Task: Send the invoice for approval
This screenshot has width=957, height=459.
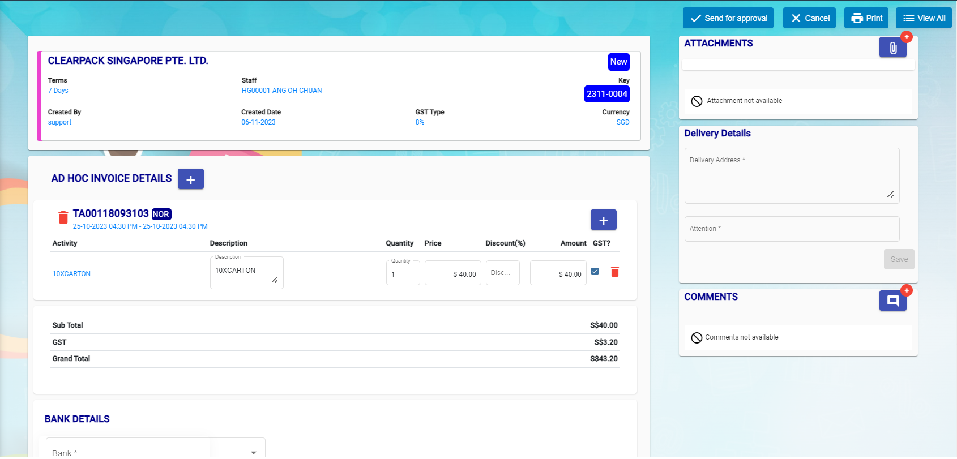Action: tap(728, 18)
